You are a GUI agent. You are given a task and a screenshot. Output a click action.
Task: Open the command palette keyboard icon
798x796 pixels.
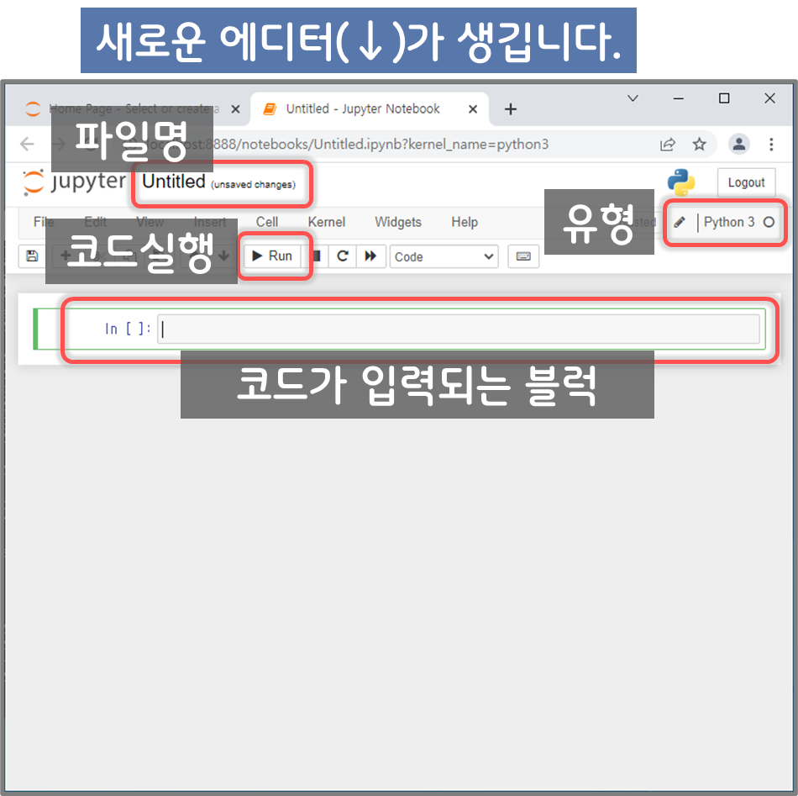(523, 256)
